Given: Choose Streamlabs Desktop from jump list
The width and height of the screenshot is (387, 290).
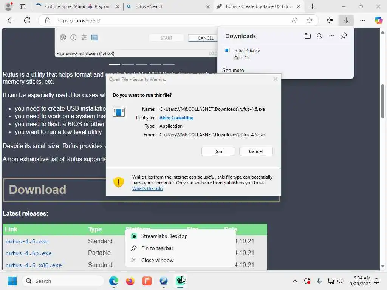Looking at the screenshot, I should (180, 236).
